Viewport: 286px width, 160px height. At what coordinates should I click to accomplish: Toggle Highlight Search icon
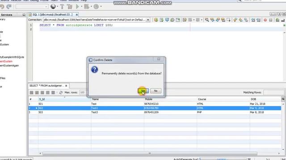(x=223, y=20)
